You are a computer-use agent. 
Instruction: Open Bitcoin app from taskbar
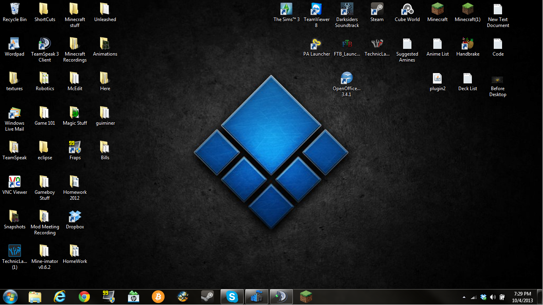coord(158,297)
